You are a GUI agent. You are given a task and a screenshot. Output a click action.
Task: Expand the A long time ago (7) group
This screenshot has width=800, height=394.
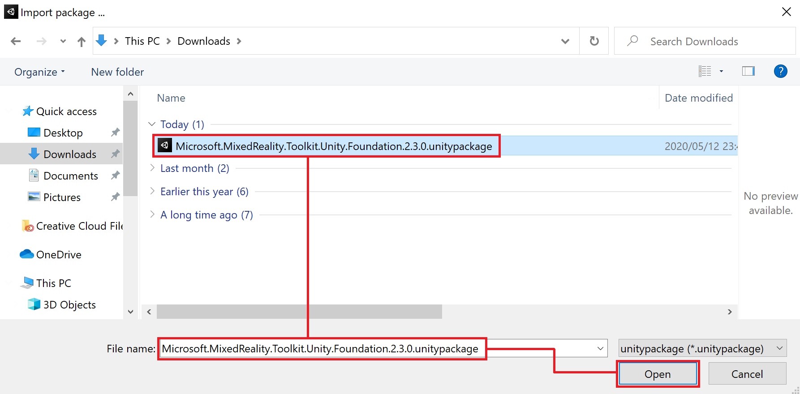tap(152, 214)
